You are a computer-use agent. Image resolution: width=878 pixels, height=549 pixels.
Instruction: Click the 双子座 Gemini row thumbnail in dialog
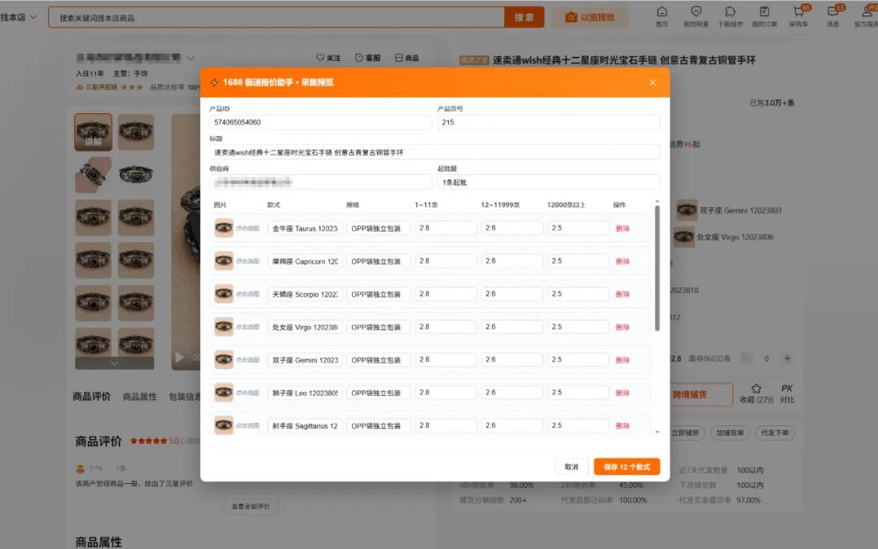(224, 359)
